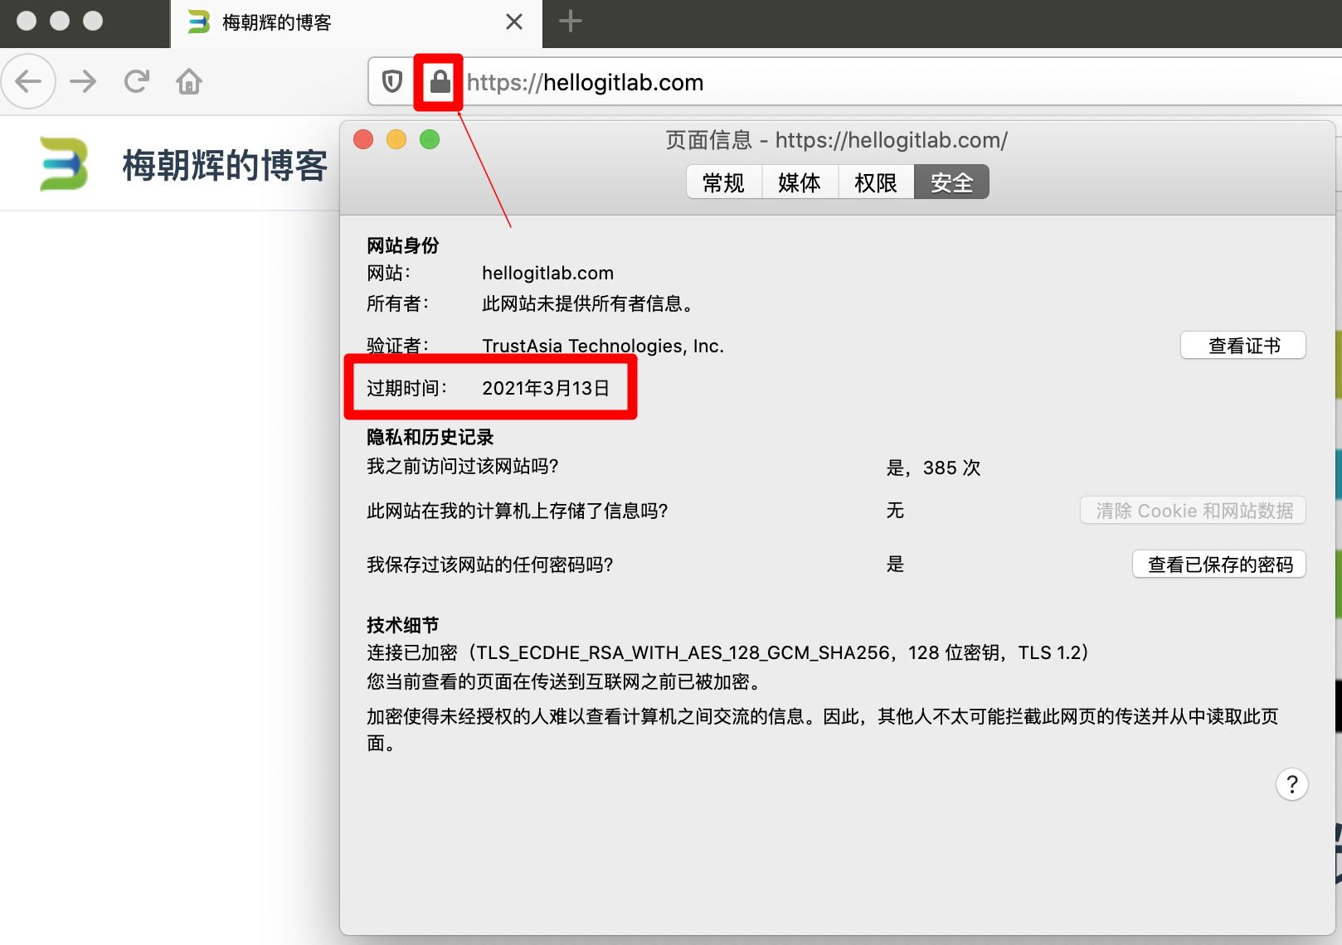
Task: Zoom the page info dialog green button
Action: [x=430, y=139]
